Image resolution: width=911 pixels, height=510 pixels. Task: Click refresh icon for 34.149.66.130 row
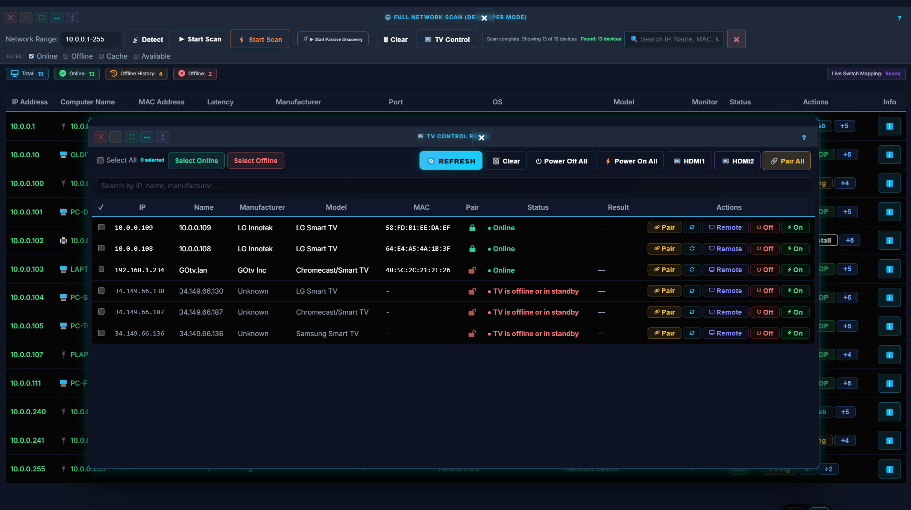(x=692, y=291)
